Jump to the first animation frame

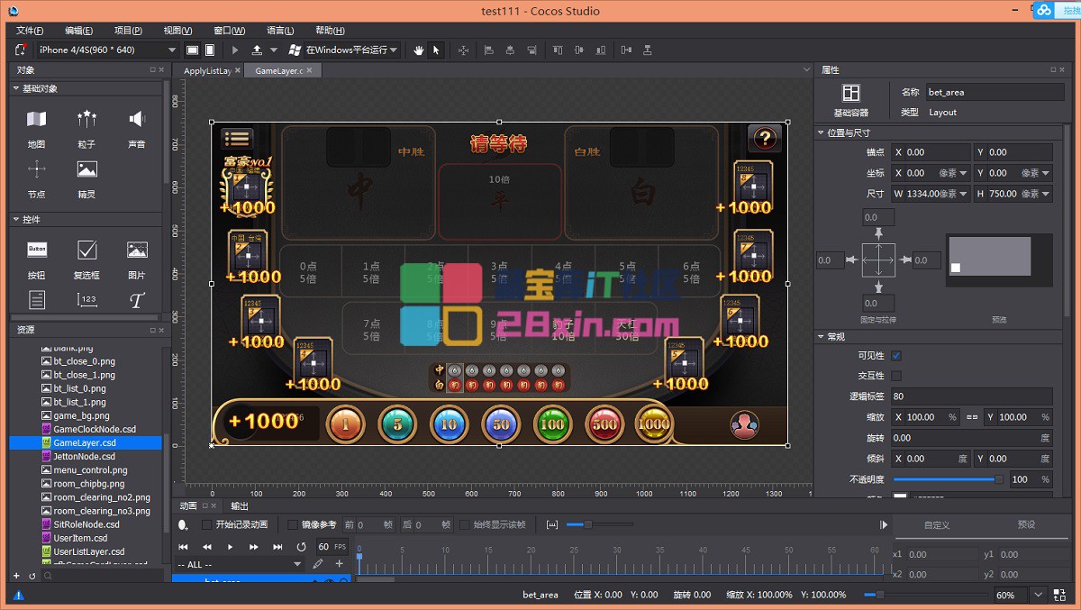coord(184,547)
